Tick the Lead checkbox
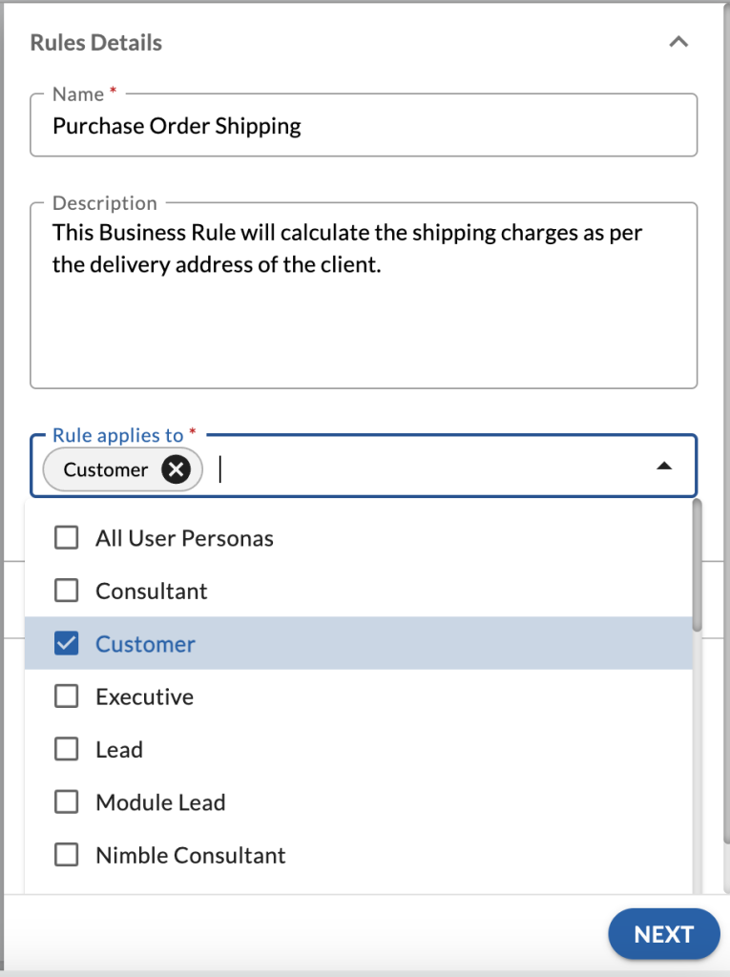 tap(66, 749)
